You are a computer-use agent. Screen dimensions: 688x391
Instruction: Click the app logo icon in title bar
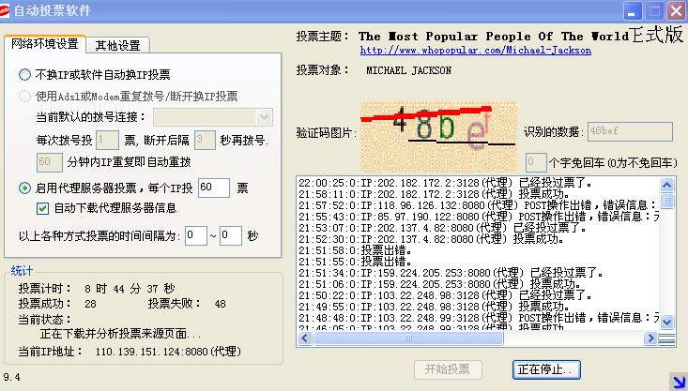(4, 10)
